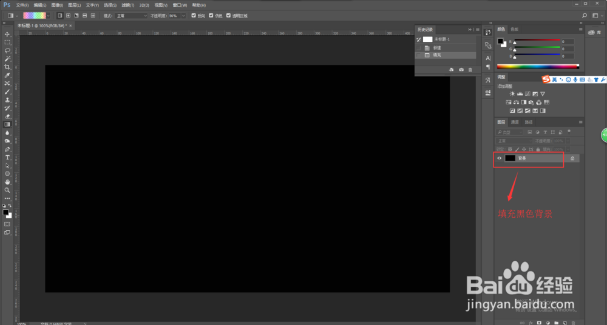This screenshot has width=607, height=325.
Task: Open the Character panel icon
Action: pos(488,58)
